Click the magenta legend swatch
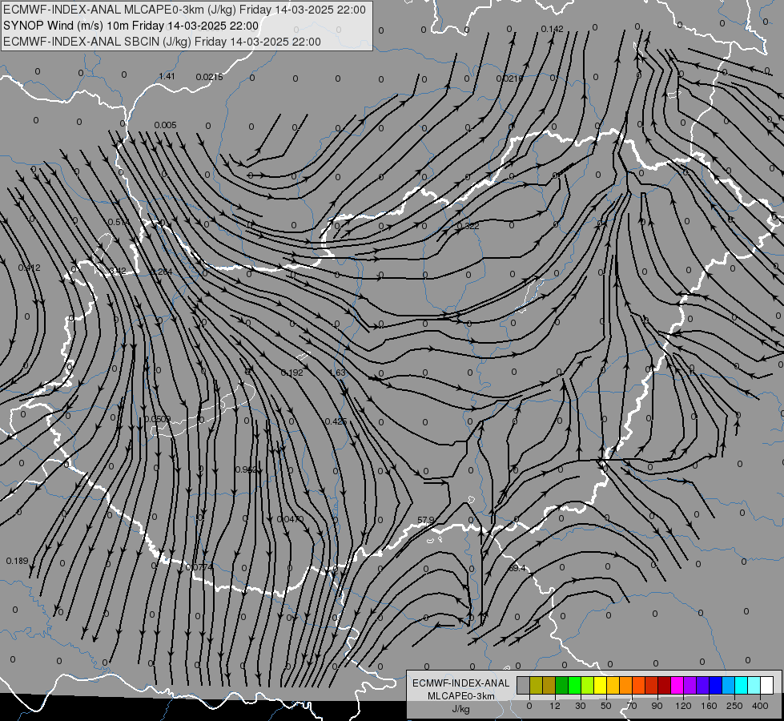The width and height of the screenshot is (784, 721). pos(677,686)
